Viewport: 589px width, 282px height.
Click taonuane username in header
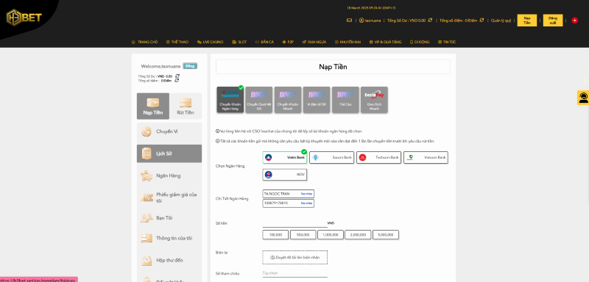click(x=370, y=21)
